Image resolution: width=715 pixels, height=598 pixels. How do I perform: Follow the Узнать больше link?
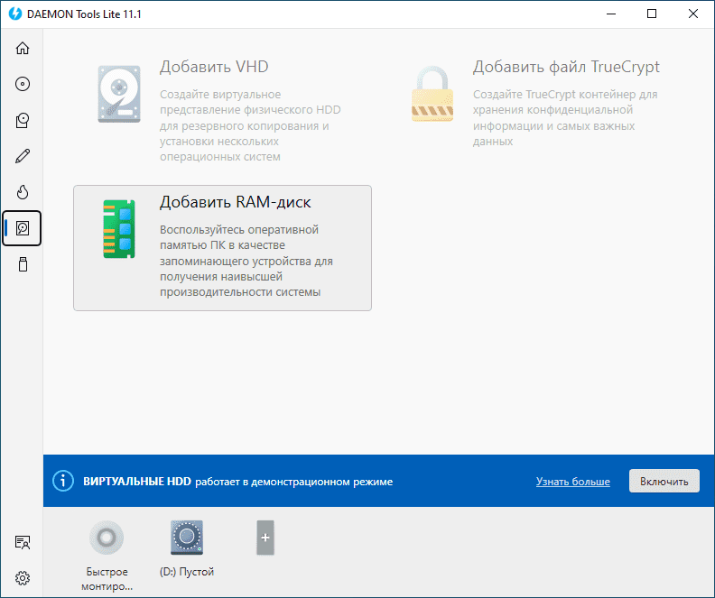point(572,482)
